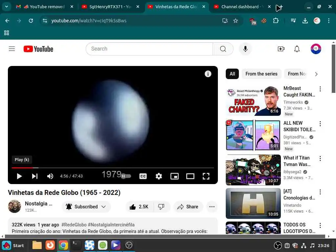Click the search magnifier button
Image resolution: width=336 pixels, height=252 pixels.
[x=223, y=49]
